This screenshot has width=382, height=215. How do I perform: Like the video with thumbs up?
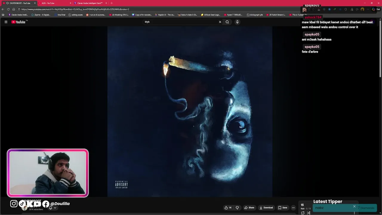[x=228, y=208]
